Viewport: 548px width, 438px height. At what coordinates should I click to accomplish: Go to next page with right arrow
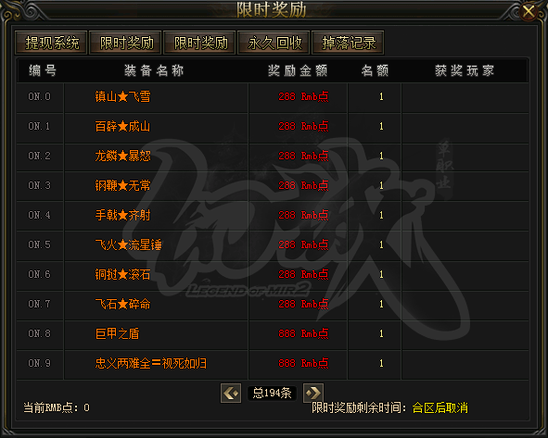pyautogui.click(x=313, y=393)
